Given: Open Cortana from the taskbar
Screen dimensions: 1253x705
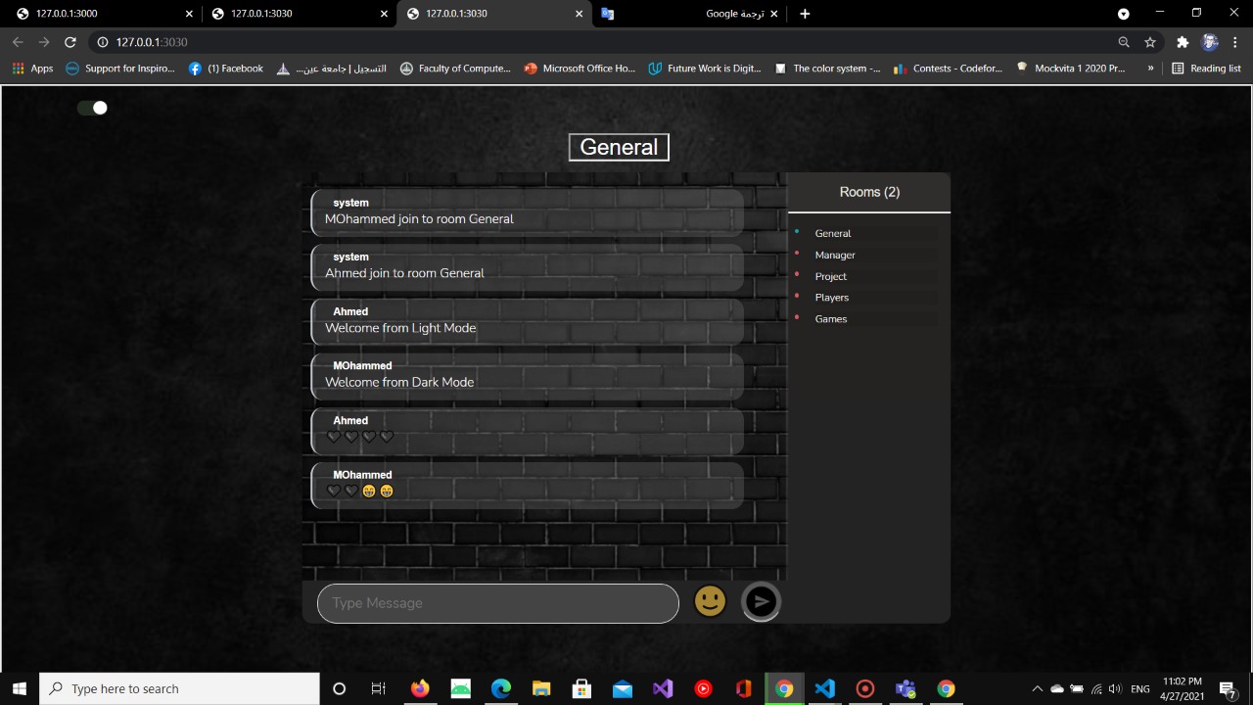Looking at the screenshot, I should pos(339,688).
